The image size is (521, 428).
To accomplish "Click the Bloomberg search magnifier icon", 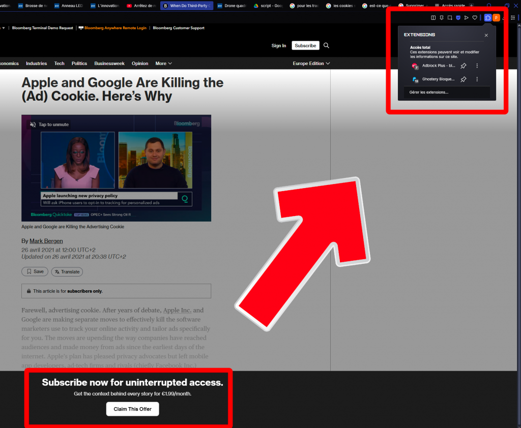I will [326, 45].
